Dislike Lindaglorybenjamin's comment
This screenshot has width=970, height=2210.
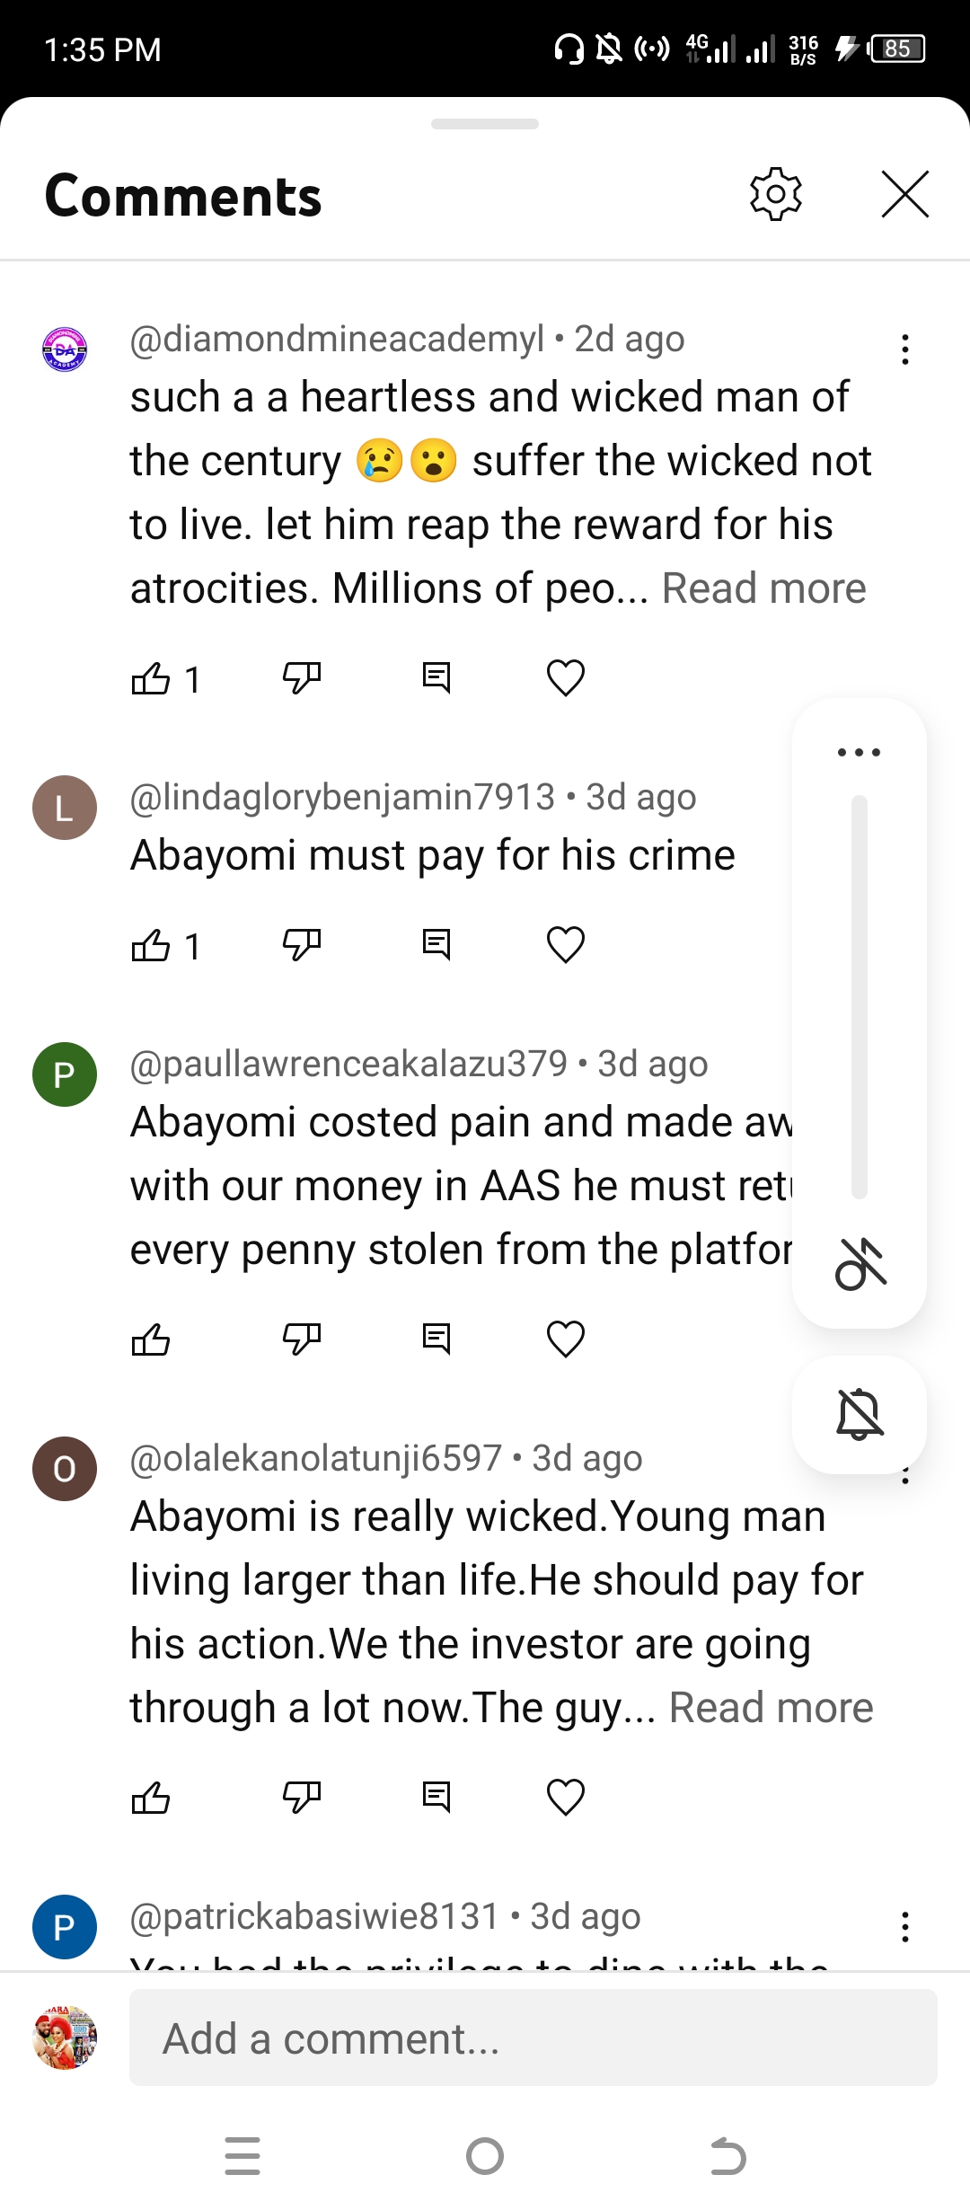[x=301, y=944]
